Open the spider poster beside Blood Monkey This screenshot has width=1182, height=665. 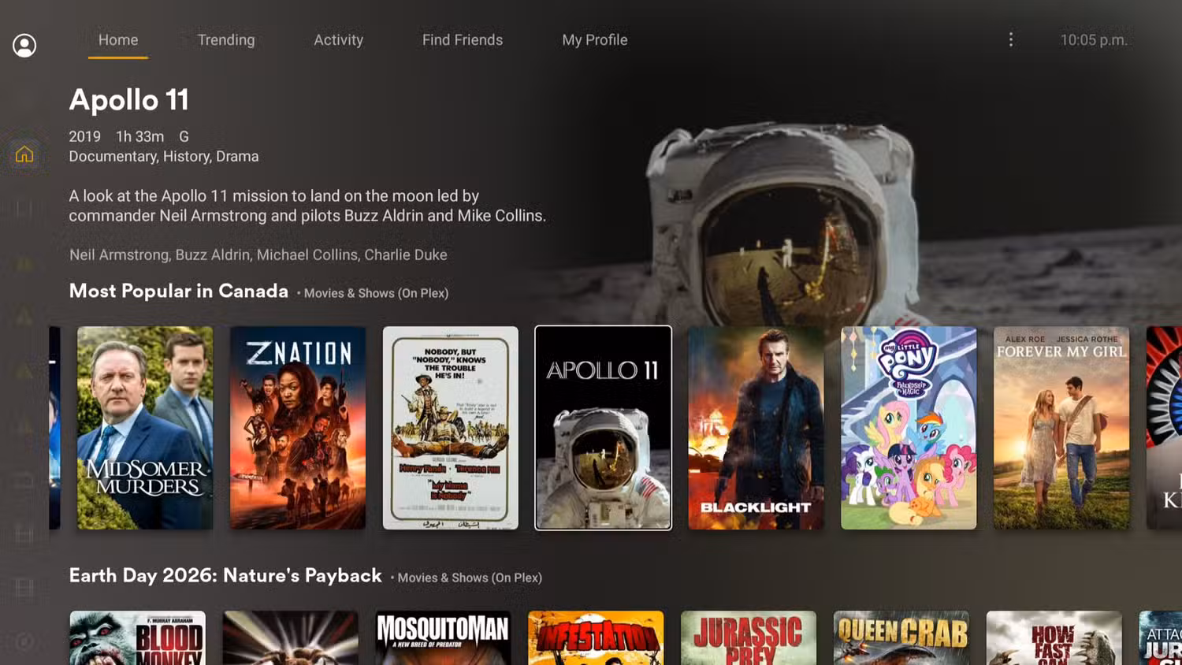click(291, 638)
